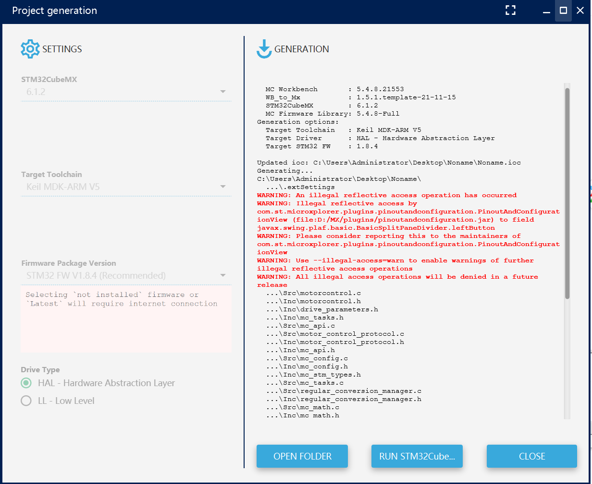The height and width of the screenshot is (484, 592).
Task: Toggle the fullscreen icon in title bar
Action: [511, 11]
